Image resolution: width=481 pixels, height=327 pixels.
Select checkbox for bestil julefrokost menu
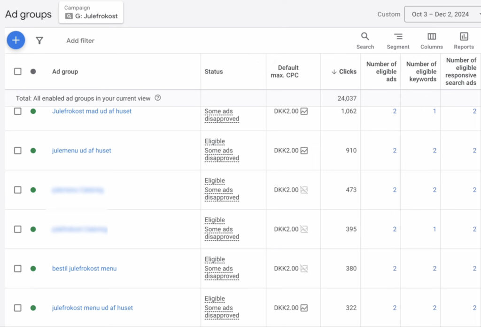pos(18,269)
